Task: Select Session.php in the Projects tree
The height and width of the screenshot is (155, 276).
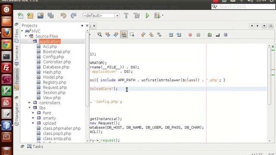Action: click(54, 92)
